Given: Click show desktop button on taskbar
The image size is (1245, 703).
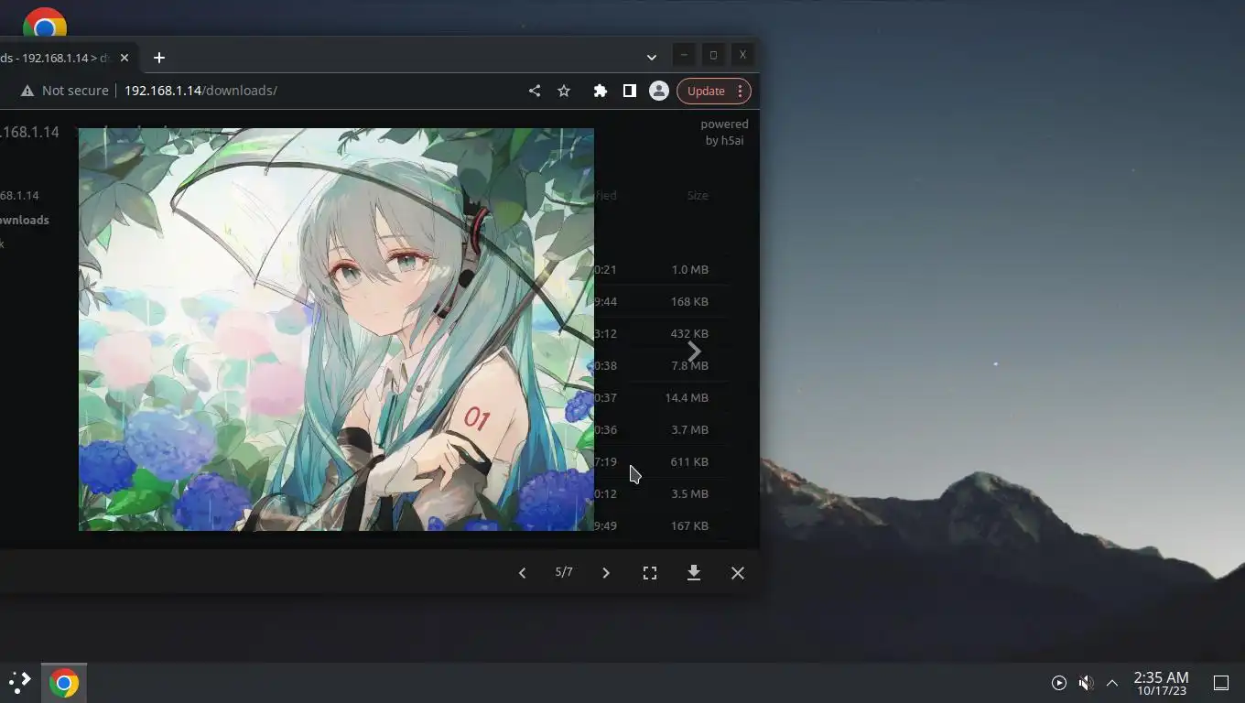Looking at the screenshot, I should click(1221, 683).
